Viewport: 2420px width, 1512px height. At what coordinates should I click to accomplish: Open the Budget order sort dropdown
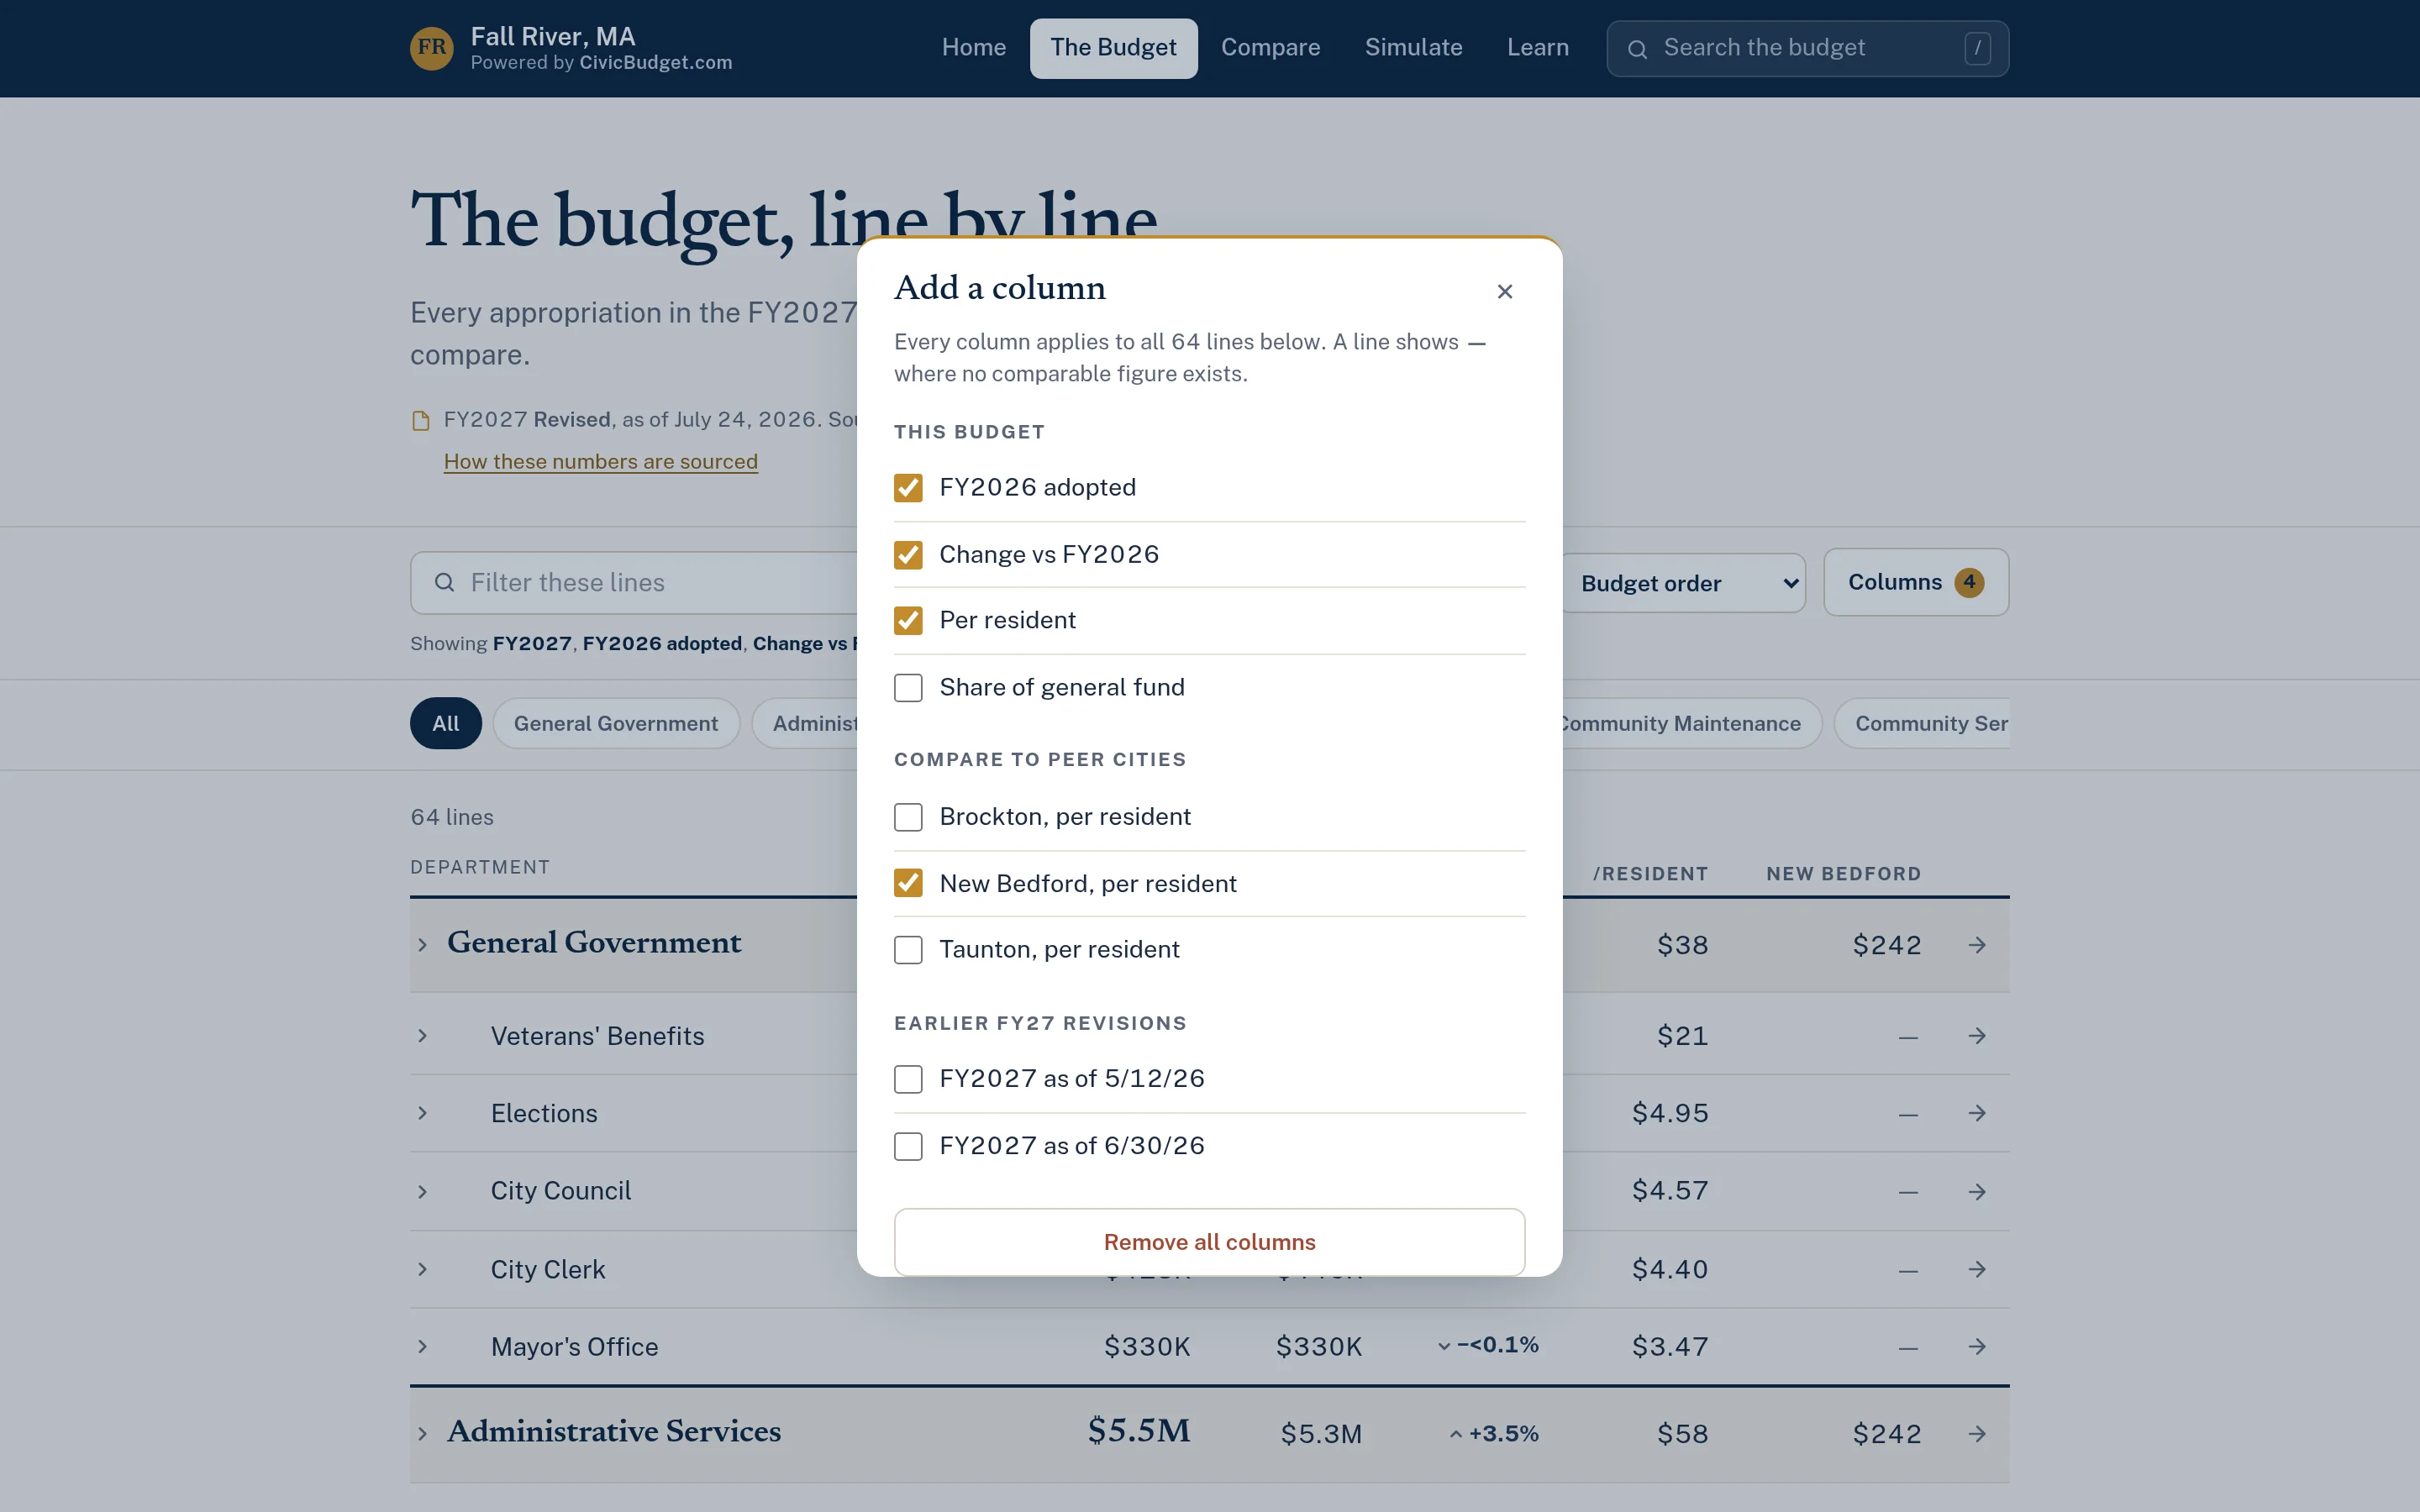(1684, 583)
